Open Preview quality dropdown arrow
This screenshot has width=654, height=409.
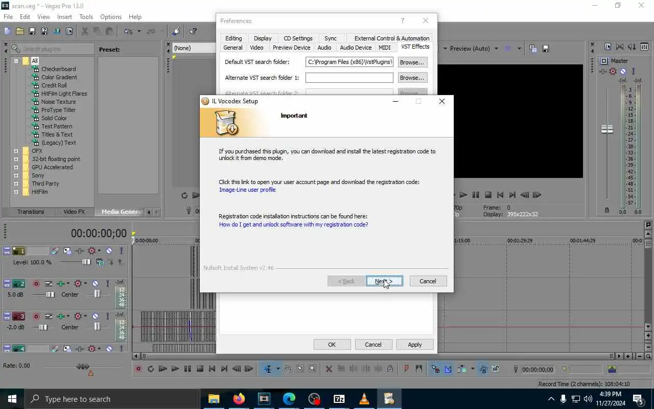click(x=496, y=49)
